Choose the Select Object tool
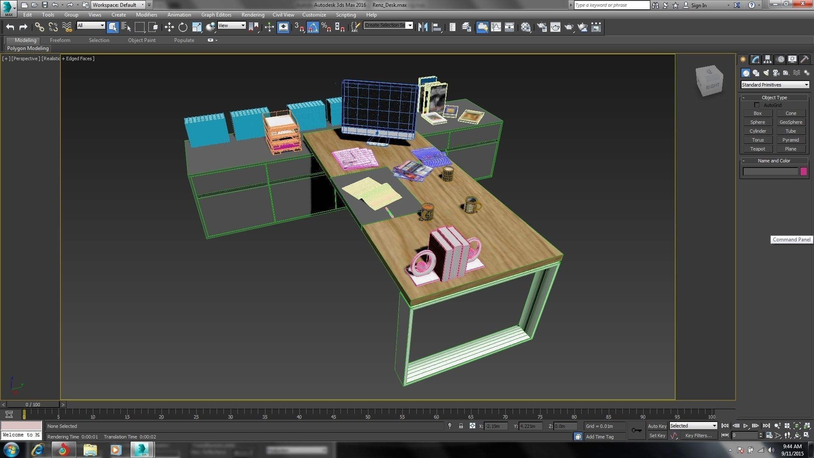 click(x=112, y=27)
